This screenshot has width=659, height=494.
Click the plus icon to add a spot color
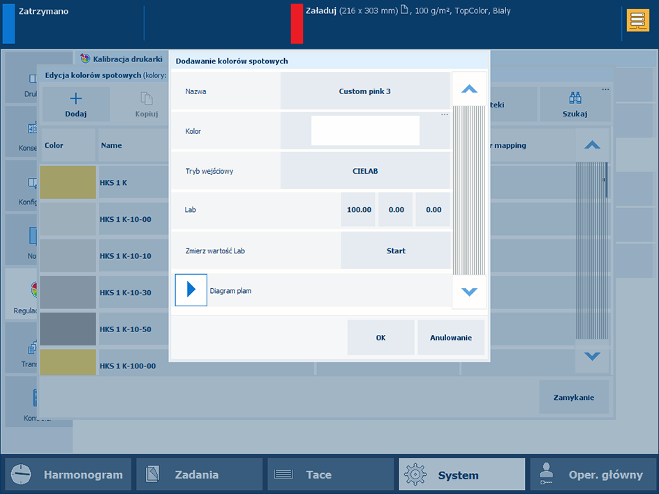click(75, 98)
